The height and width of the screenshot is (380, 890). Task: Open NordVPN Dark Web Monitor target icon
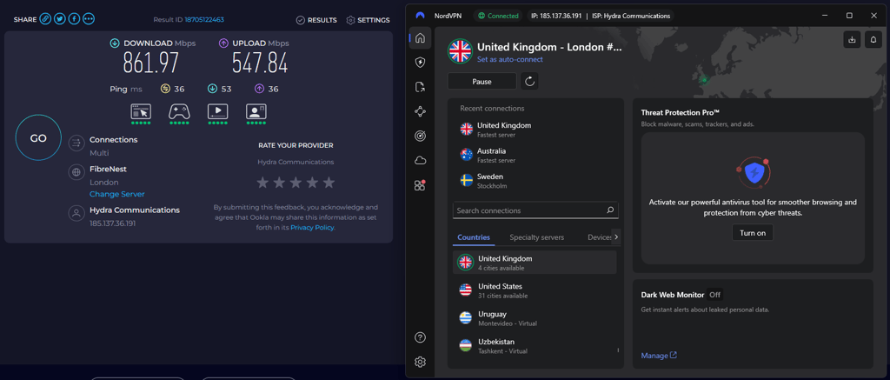pyautogui.click(x=420, y=137)
